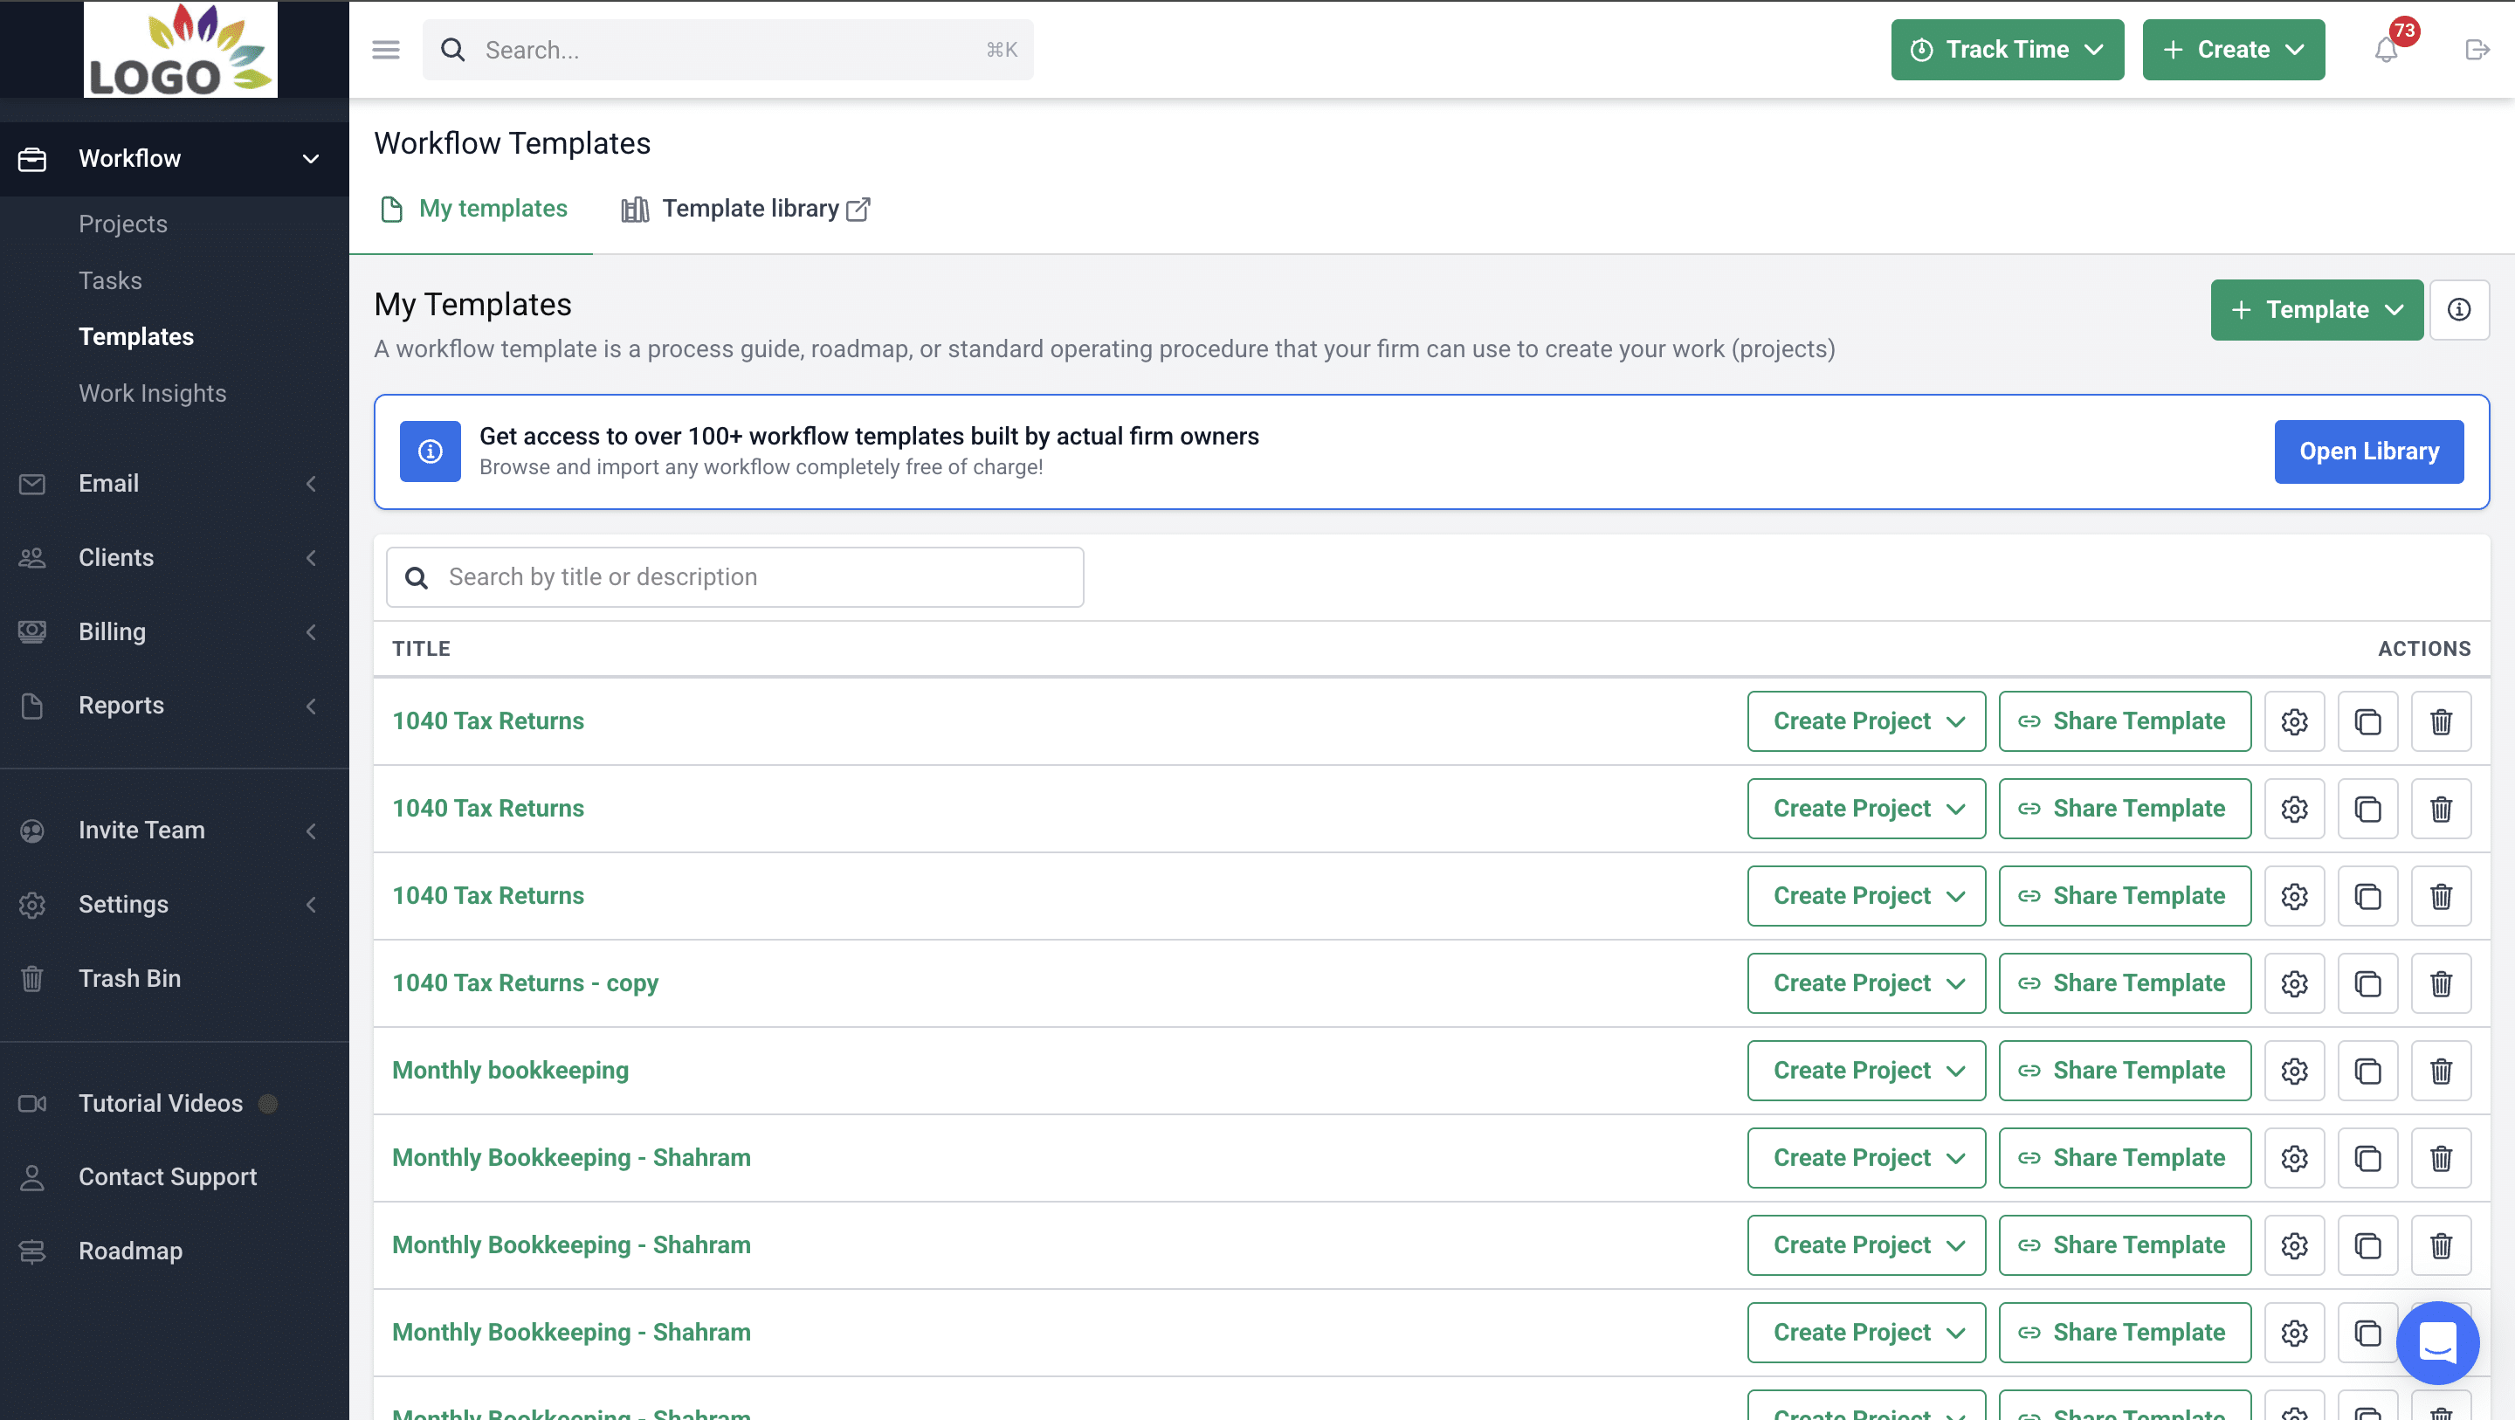
Task: Expand the Billing sidebar section
Action: pos(174,632)
